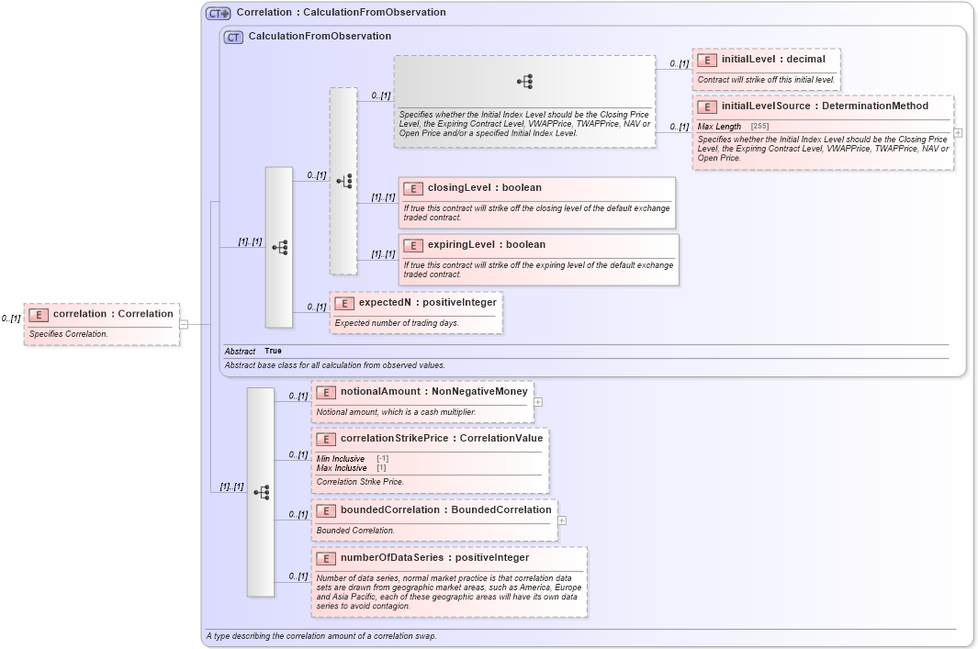Click the E icon of expiringLevel
The image size is (978, 649).
point(413,245)
